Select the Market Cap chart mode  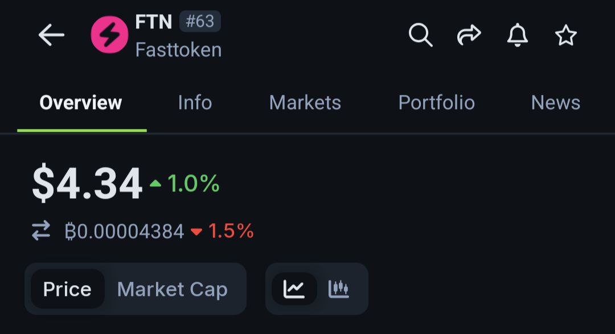pos(173,290)
